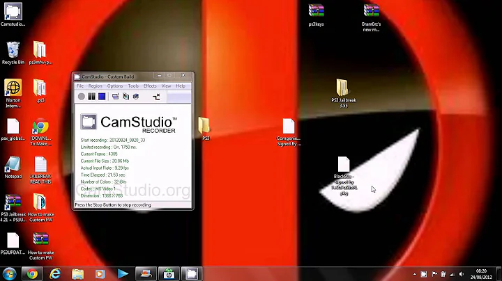The height and width of the screenshot is (281, 502).
Task: Click the taskbar clock showing 08:20
Action: (x=481, y=274)
